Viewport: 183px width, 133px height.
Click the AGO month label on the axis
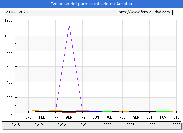(122, 117)
